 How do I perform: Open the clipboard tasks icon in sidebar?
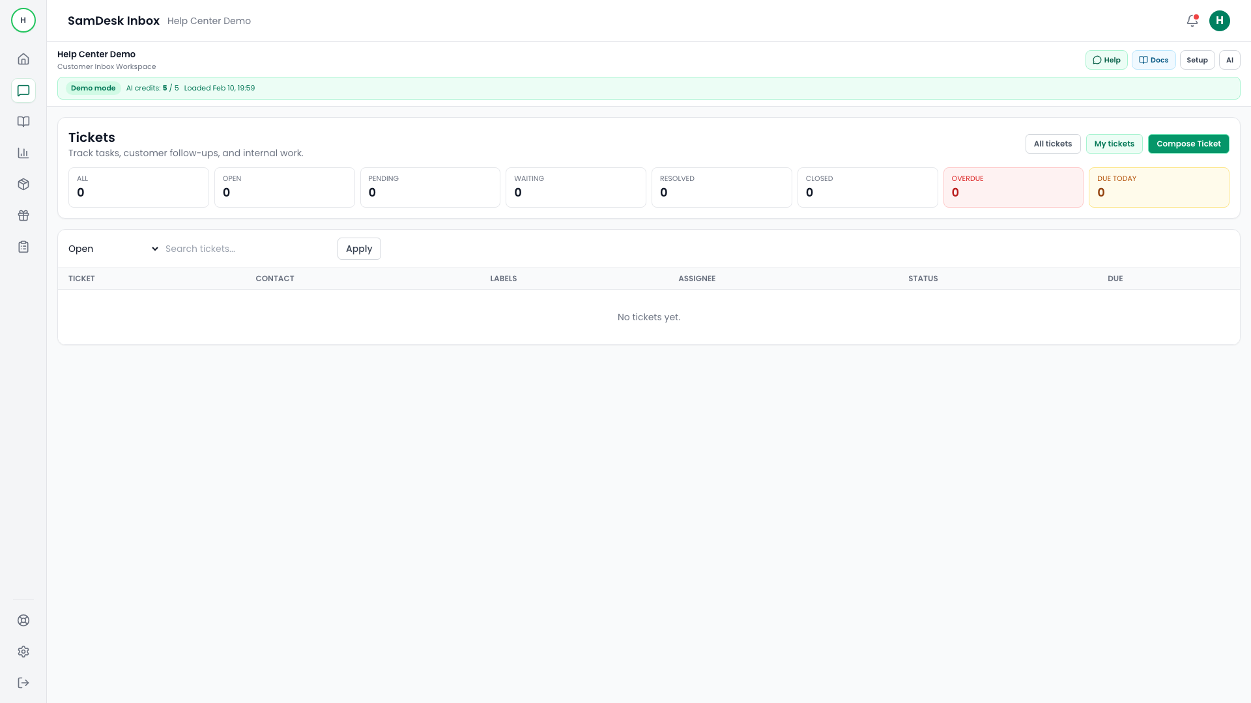point(23,247)
